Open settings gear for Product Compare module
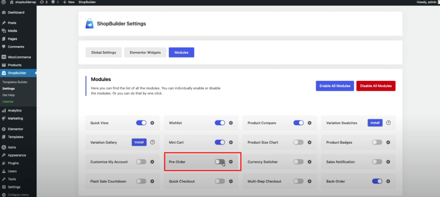 pyautogui.click(x=309, y=123)
